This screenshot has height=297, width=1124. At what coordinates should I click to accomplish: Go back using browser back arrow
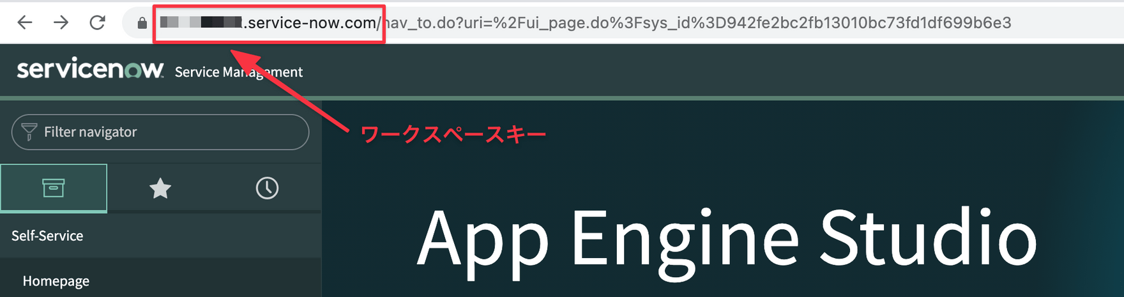click(x=25, y=23)
